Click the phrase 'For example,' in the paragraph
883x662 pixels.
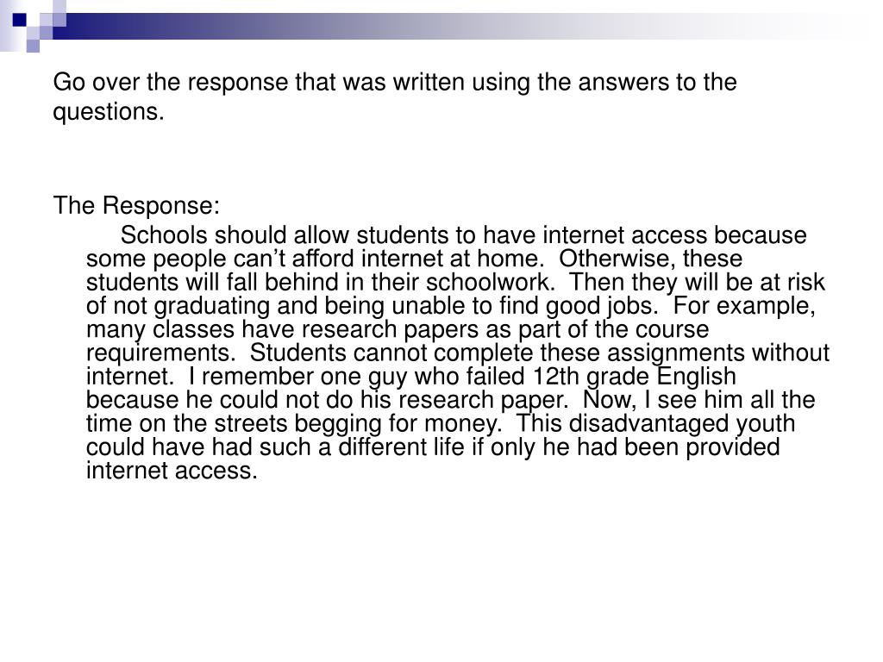[744, 306]
